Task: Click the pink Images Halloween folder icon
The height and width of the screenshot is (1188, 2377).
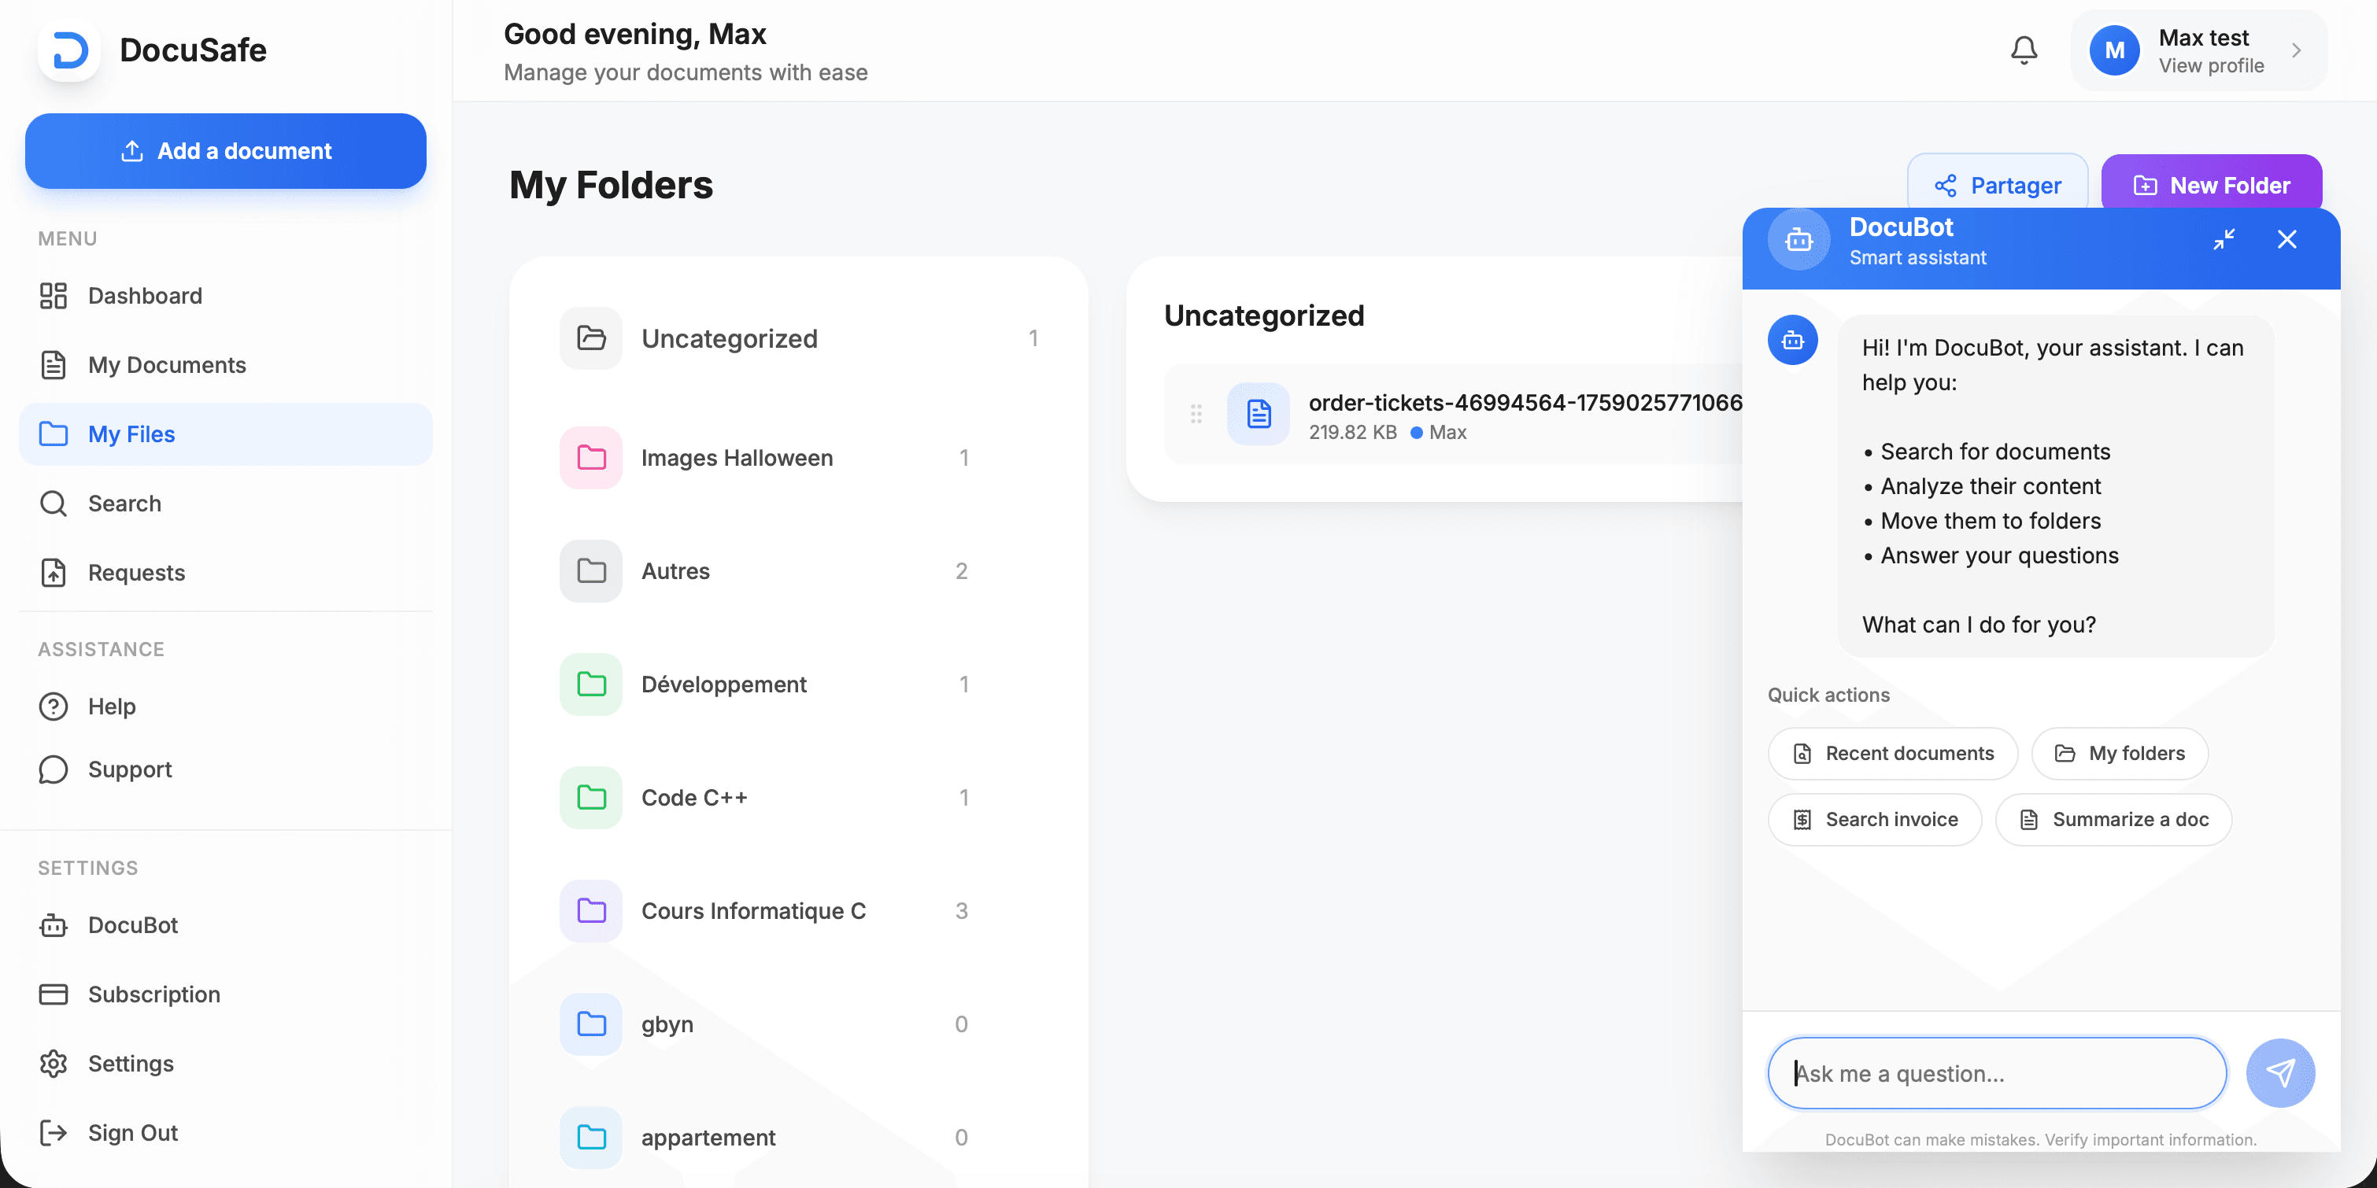Action: [590, 457]
